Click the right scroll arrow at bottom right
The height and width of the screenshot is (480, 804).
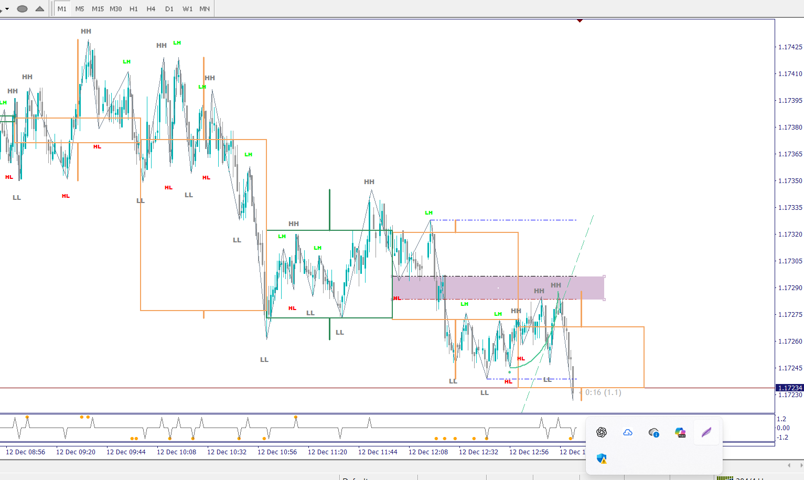[801, 465]
